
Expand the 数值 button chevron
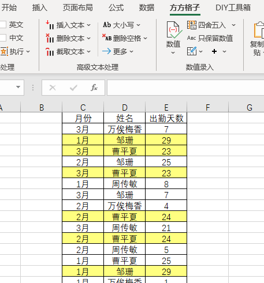173,52
